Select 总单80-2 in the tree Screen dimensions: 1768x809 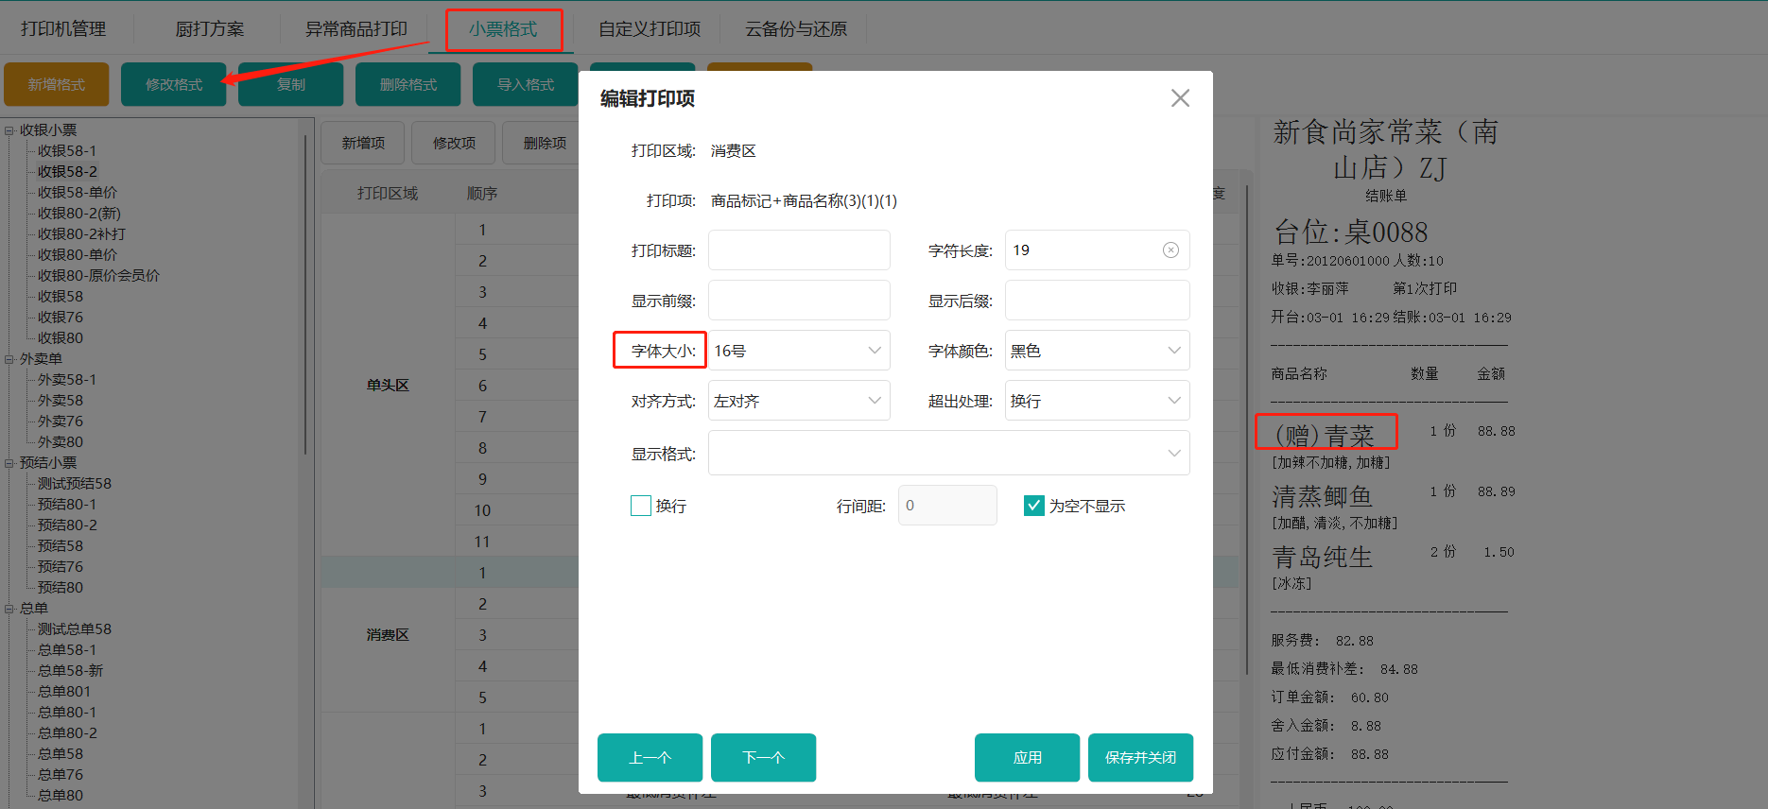pyautogui.click(x=67, y=733)
